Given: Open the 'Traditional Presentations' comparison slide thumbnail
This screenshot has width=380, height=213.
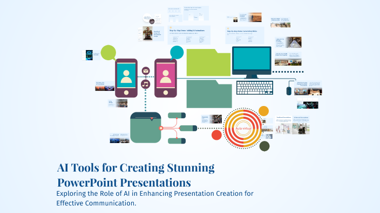Looking at the screenshot, I should (283, 125).
